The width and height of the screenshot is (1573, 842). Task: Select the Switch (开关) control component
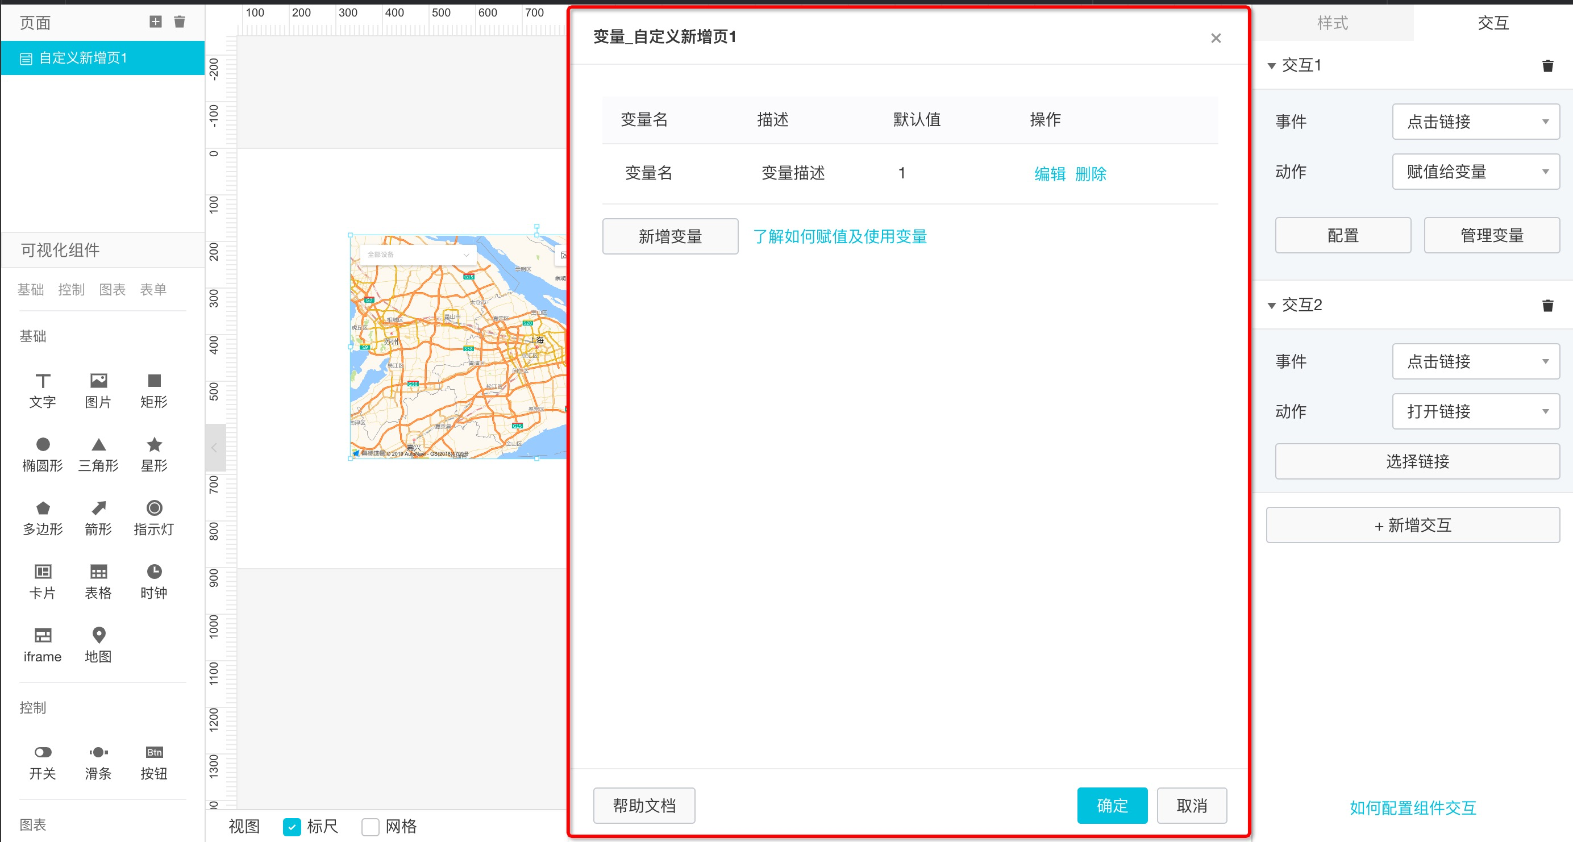(x=43, y=762)
